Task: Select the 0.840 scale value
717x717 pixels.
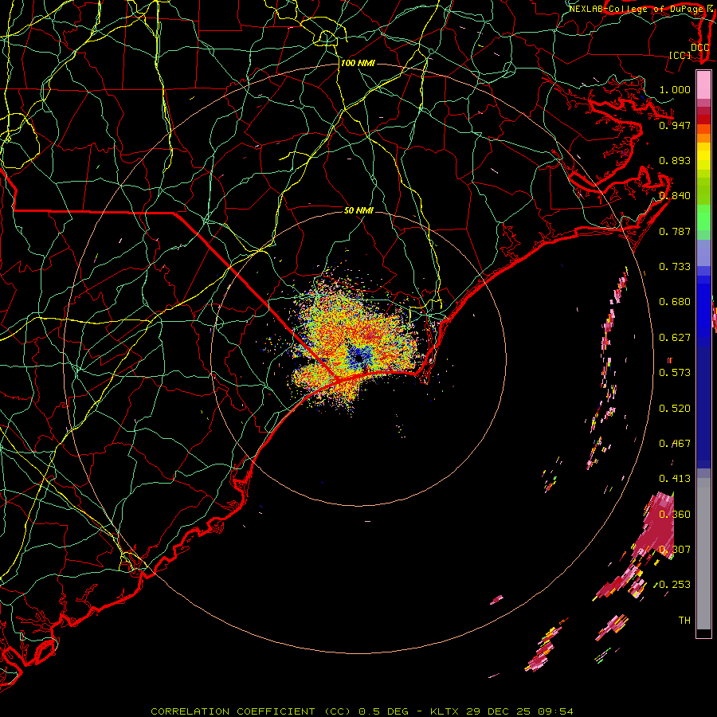Action: click(675, 196)
